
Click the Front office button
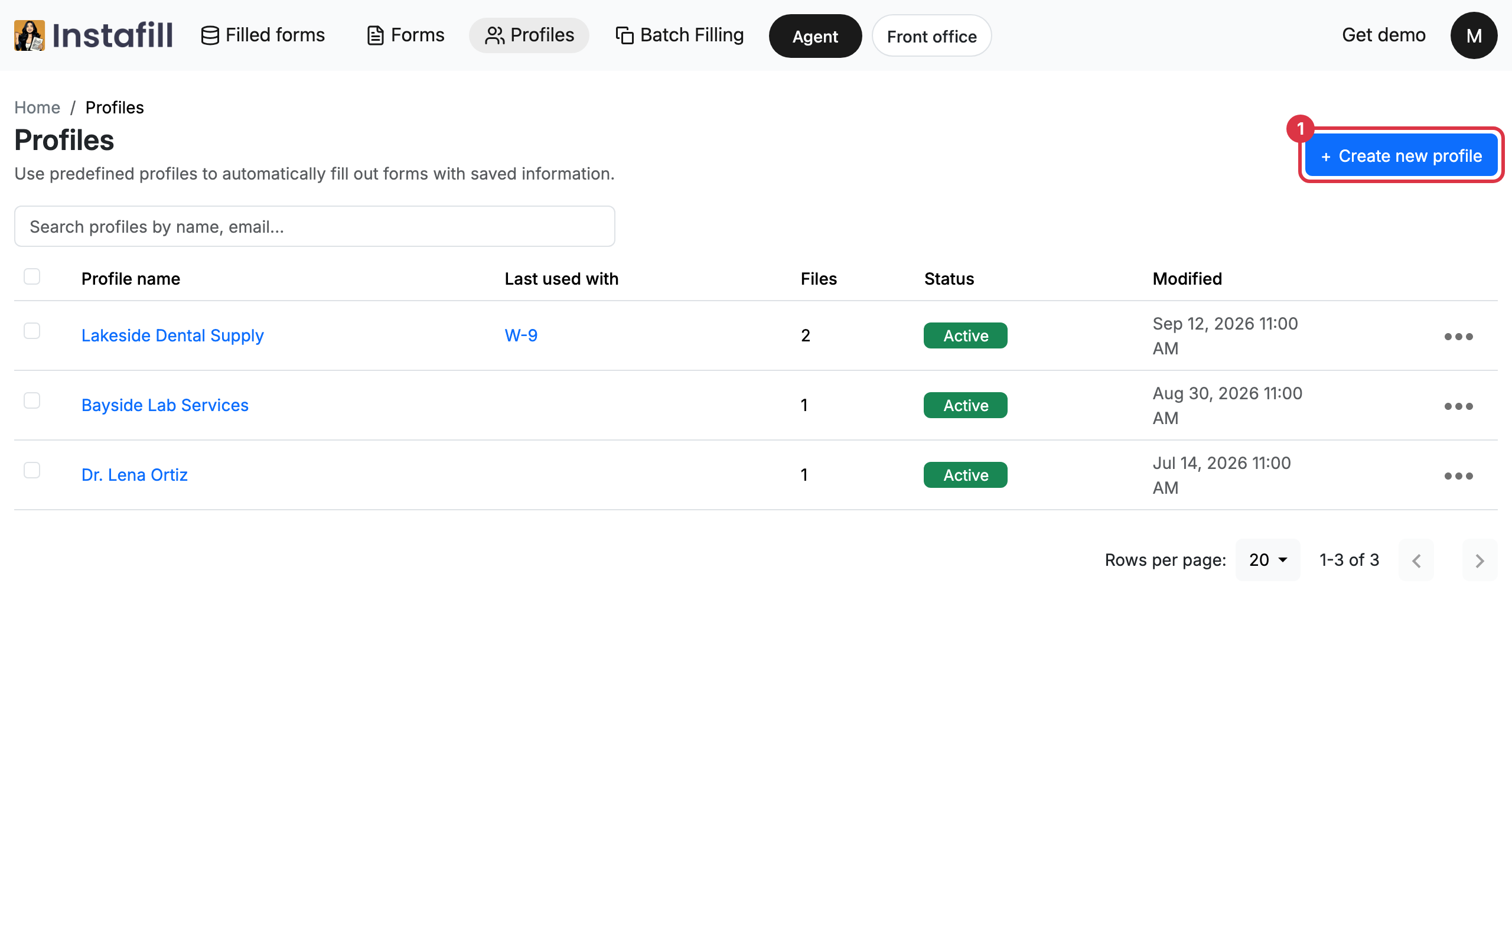pyautogui.click(x=931, y=36)
